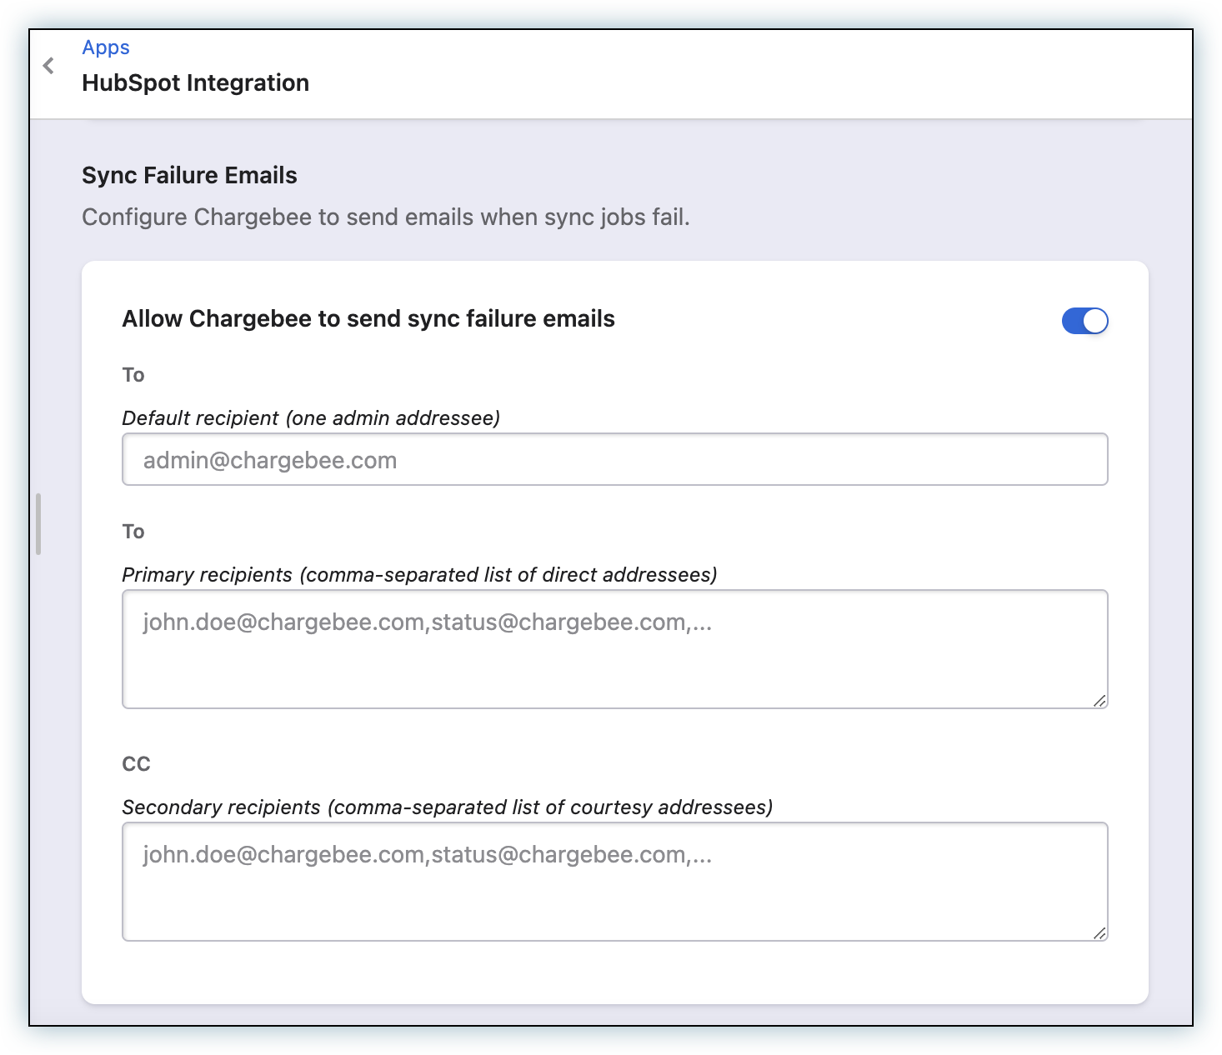The image size is (1222, 1055).
Task: Click the 'Default recipient' italic label
Action: (x=311, y=418)
